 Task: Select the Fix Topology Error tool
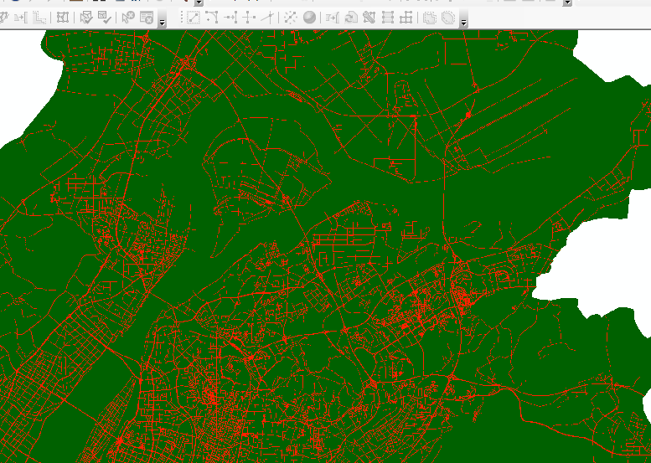(127, 17)
